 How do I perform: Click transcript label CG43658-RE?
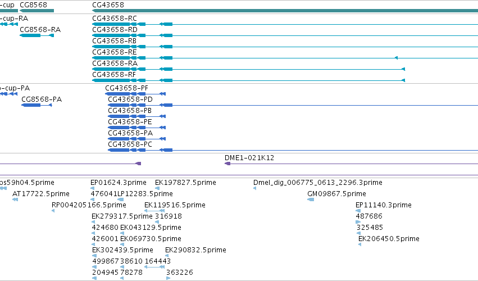(x=115, y=52)
